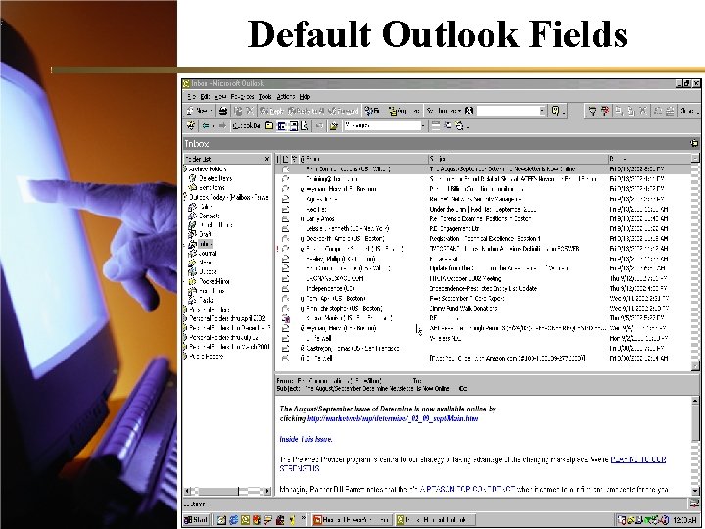This screenshot has width=705, height=529.
Task: Click the system tray clock
Action: click(x=683, y=520)
